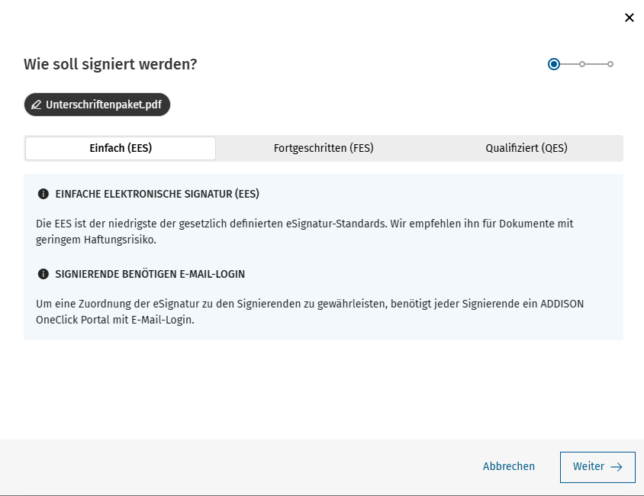Cancel via the Abbrechen link
This screenshot has height=496, width=644.
508,467
